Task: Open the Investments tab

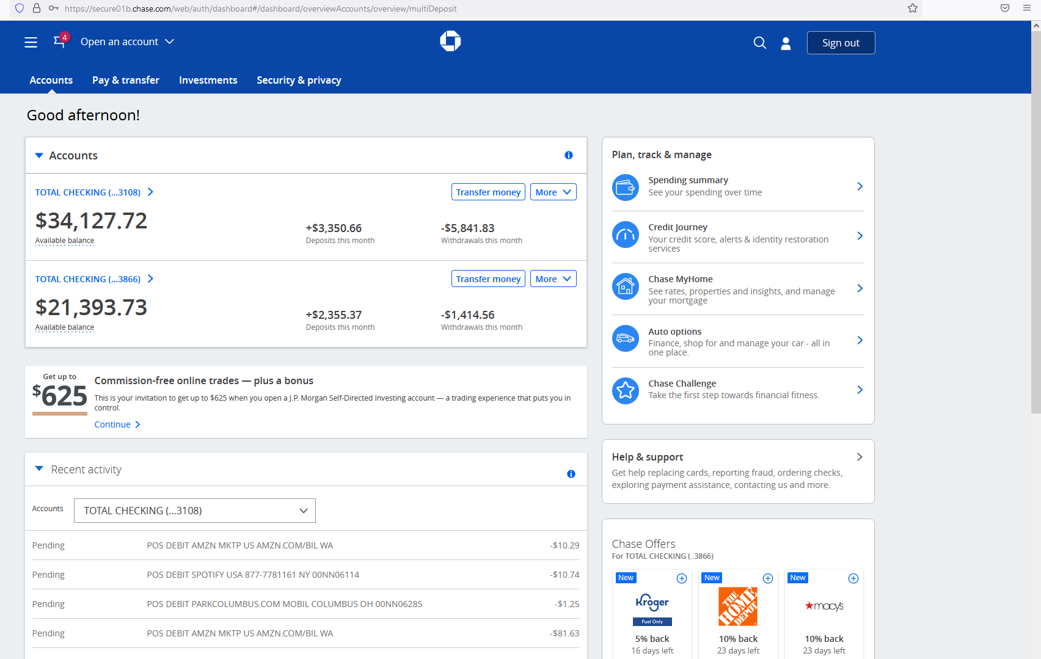Action: coord(208,80)
